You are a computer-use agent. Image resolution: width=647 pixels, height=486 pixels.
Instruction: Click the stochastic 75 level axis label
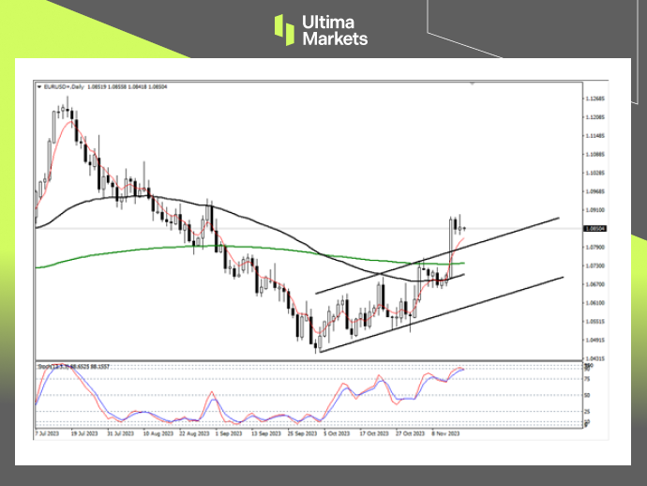pyautogui.click(x=586, y=377)
